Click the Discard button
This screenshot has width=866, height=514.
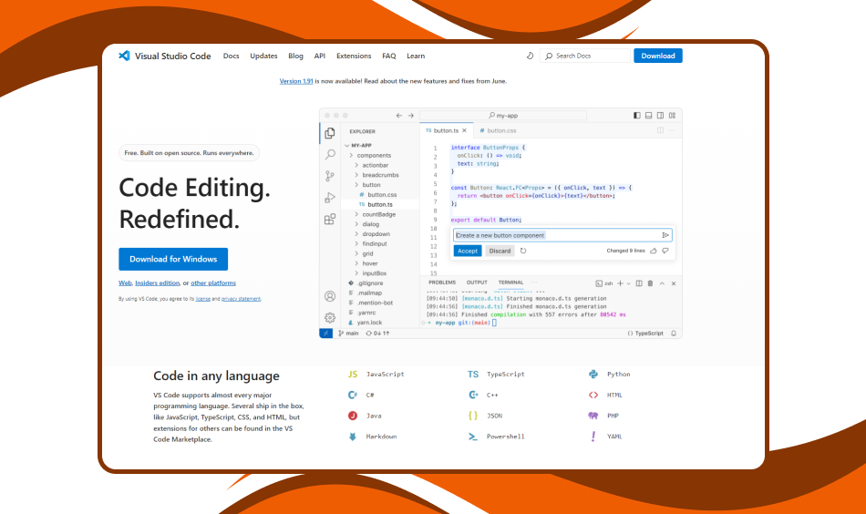coord(500,251)
